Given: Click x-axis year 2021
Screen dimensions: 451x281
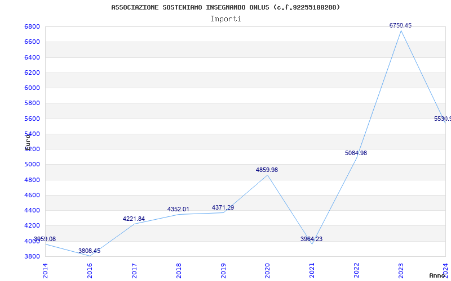Looking at the screenshot, I should point(312,271).
